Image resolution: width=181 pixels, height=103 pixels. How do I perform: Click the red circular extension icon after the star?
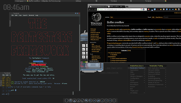[148, 9]
